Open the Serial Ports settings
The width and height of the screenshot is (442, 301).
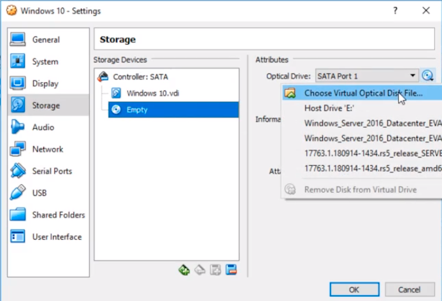[x=52, y=171]
